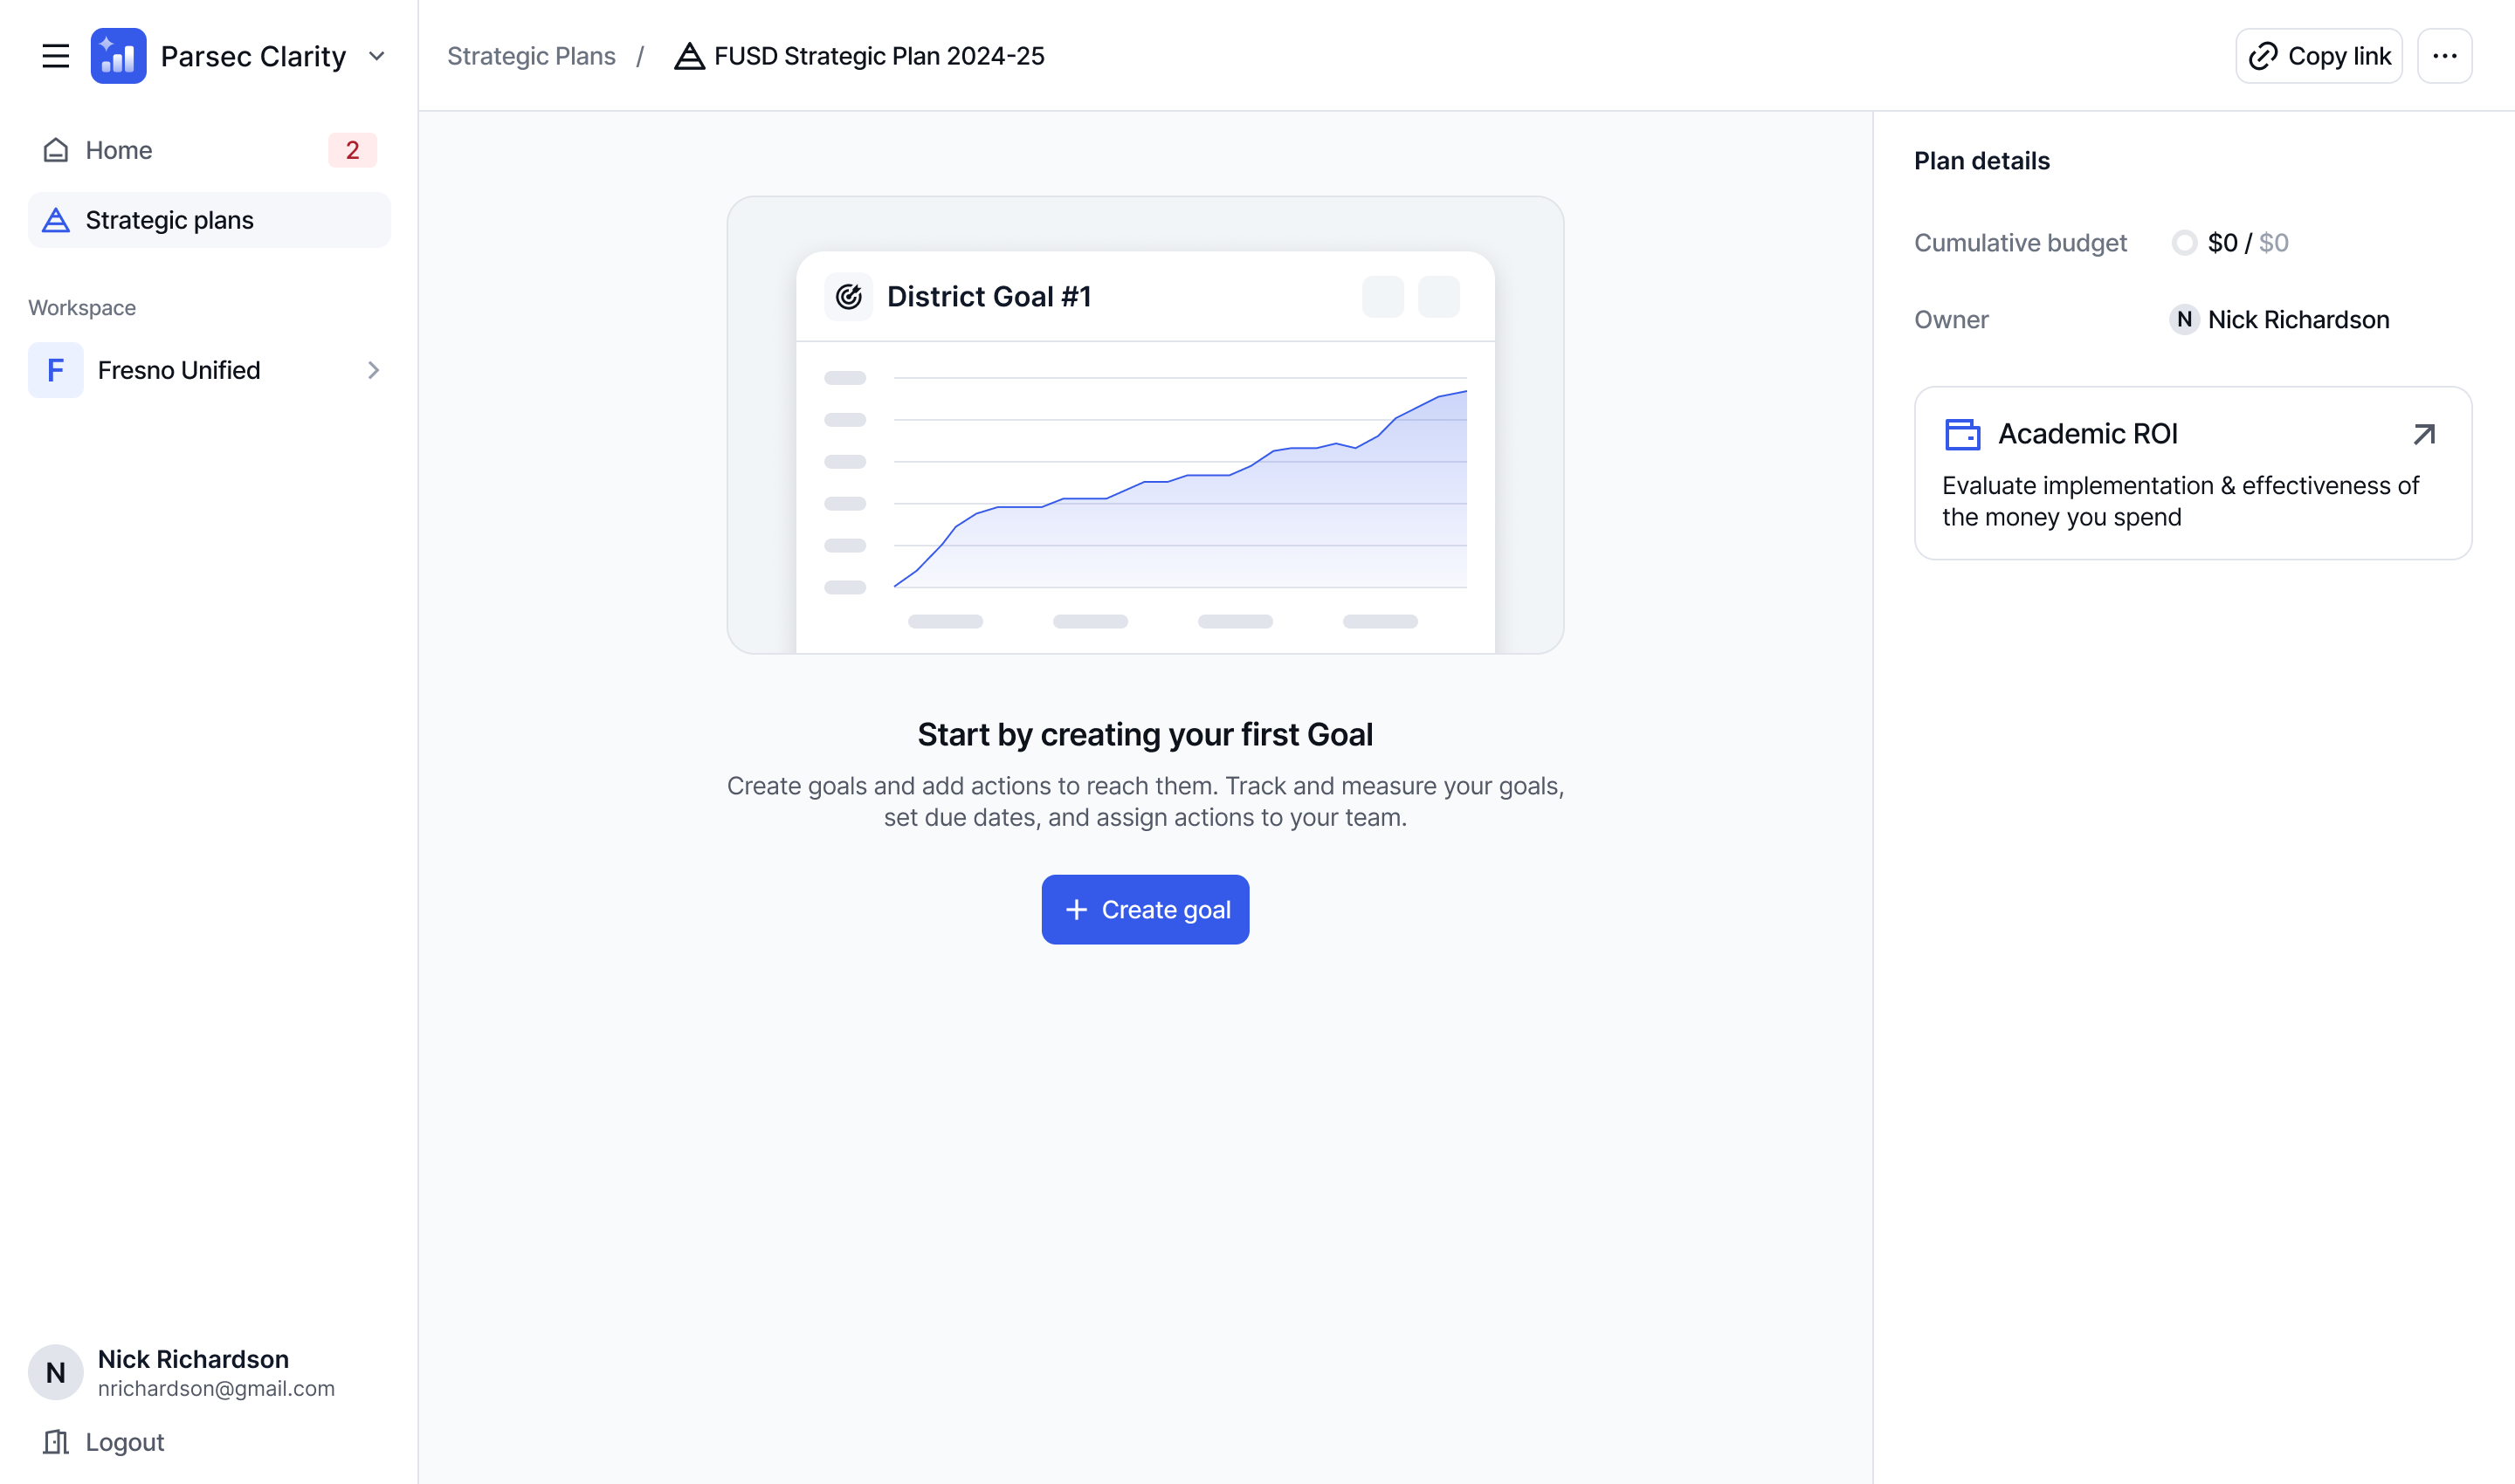
Task: Click the District Goal target icon
Action: [848, 297]
